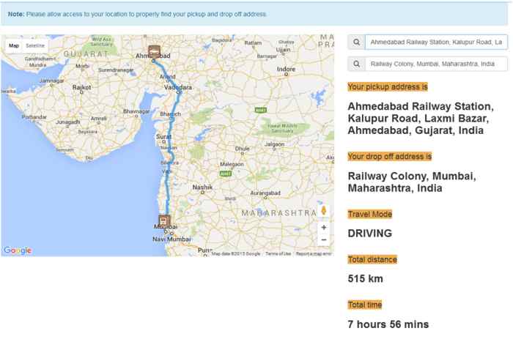Click the Google logo on the map
The height and width of the screenshot is (353, 513).
(x=18, y=250)
